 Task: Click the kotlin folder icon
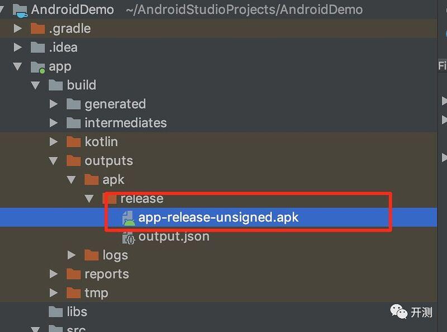[73, 142]
